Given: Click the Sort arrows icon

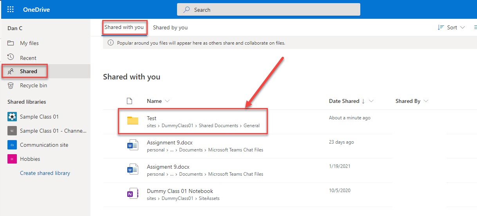Looking at the screenshot, I should [441, 27].
